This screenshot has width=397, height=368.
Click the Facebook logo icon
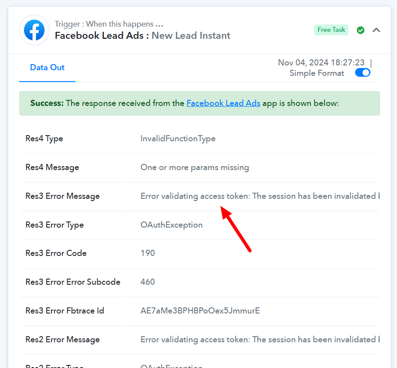[34, 30]
